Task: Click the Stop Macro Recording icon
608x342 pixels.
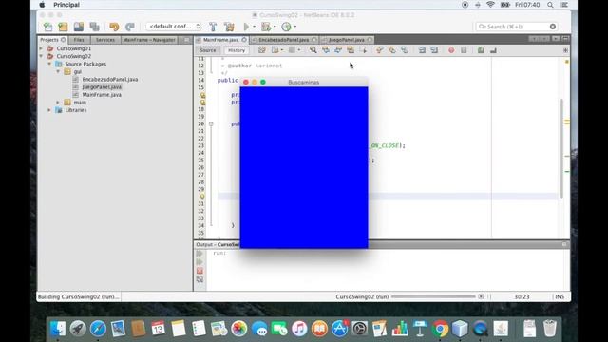Action: pyautogui.click(x=464, y=50)
